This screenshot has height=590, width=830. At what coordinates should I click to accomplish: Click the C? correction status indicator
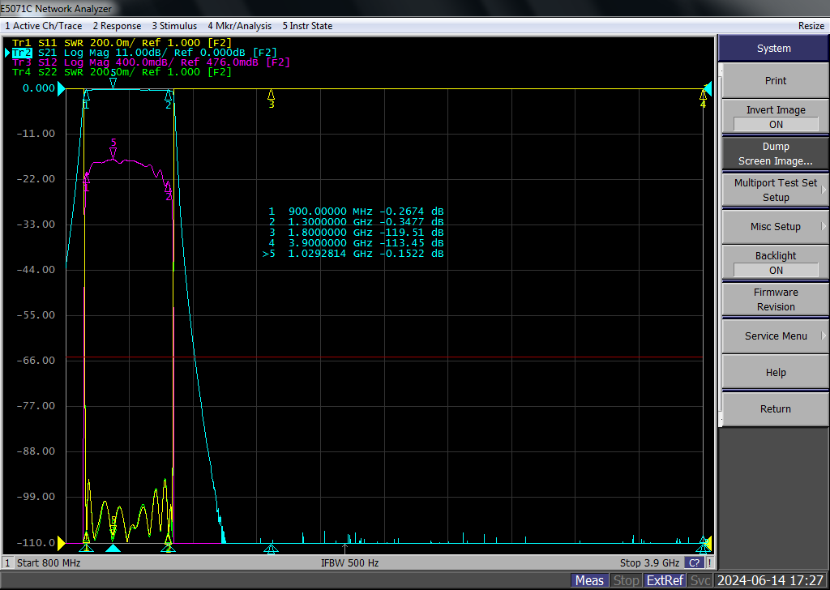[694, 563]
